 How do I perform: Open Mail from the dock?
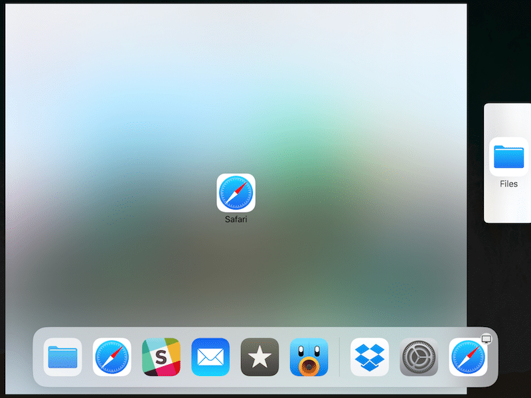(210, 357)
